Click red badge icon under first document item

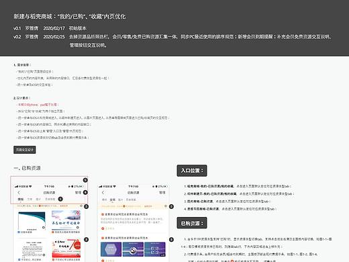tap(103, 228)
